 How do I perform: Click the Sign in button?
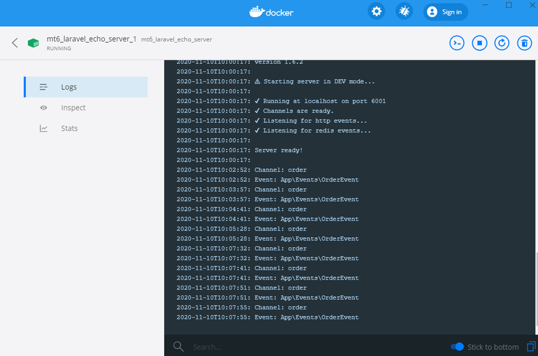tap(445, 12)
